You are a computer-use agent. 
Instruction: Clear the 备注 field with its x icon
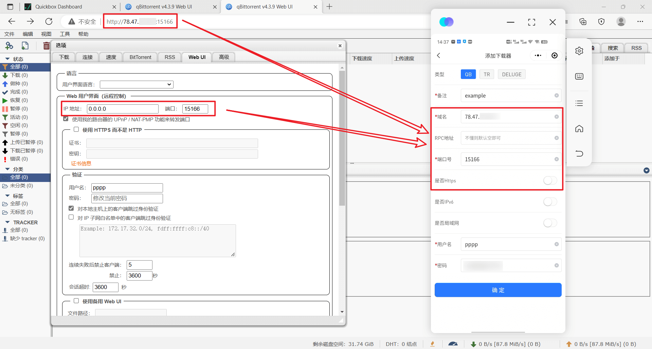[557, 96]
